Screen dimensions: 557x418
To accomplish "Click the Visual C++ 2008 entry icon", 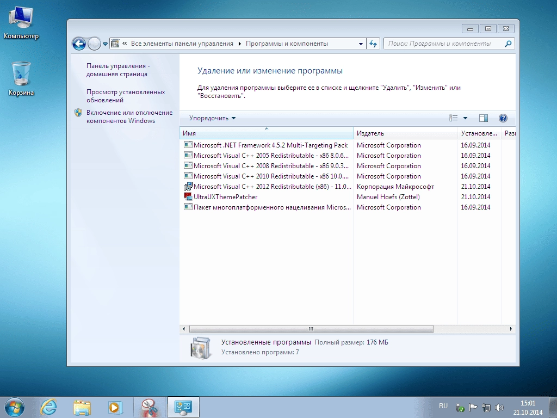I will pos(188,165).
